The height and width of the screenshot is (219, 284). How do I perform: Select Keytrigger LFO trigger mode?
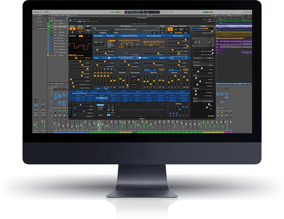(x=100, y=107)
